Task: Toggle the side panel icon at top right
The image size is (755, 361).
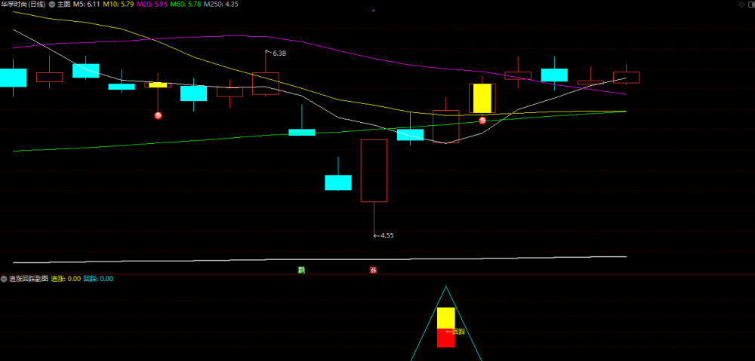Action: tap(751, 5)
